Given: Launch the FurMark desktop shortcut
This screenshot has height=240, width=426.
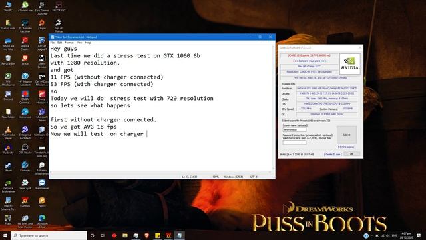Looking at the screenshot, I should 25,203.
